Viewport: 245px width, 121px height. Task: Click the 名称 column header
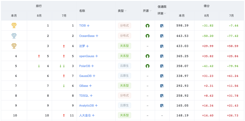(x=82, y=11)
